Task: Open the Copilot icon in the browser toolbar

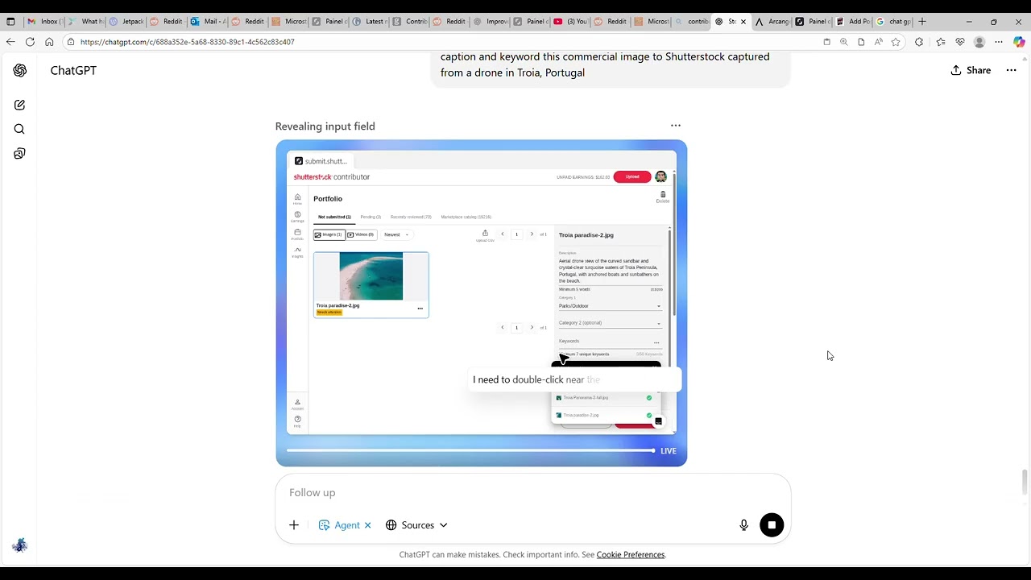Action: click(x=1019, y=42)
